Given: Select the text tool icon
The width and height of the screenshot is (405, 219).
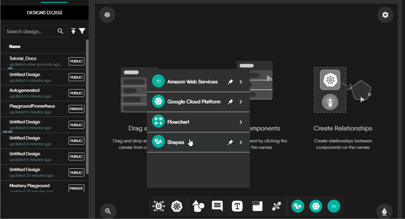Looking at the screenshot, I should click(x=237, y=206).
